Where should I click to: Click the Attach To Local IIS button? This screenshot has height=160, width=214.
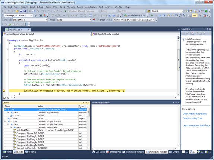pyautogui.click(x=134, y=15)
